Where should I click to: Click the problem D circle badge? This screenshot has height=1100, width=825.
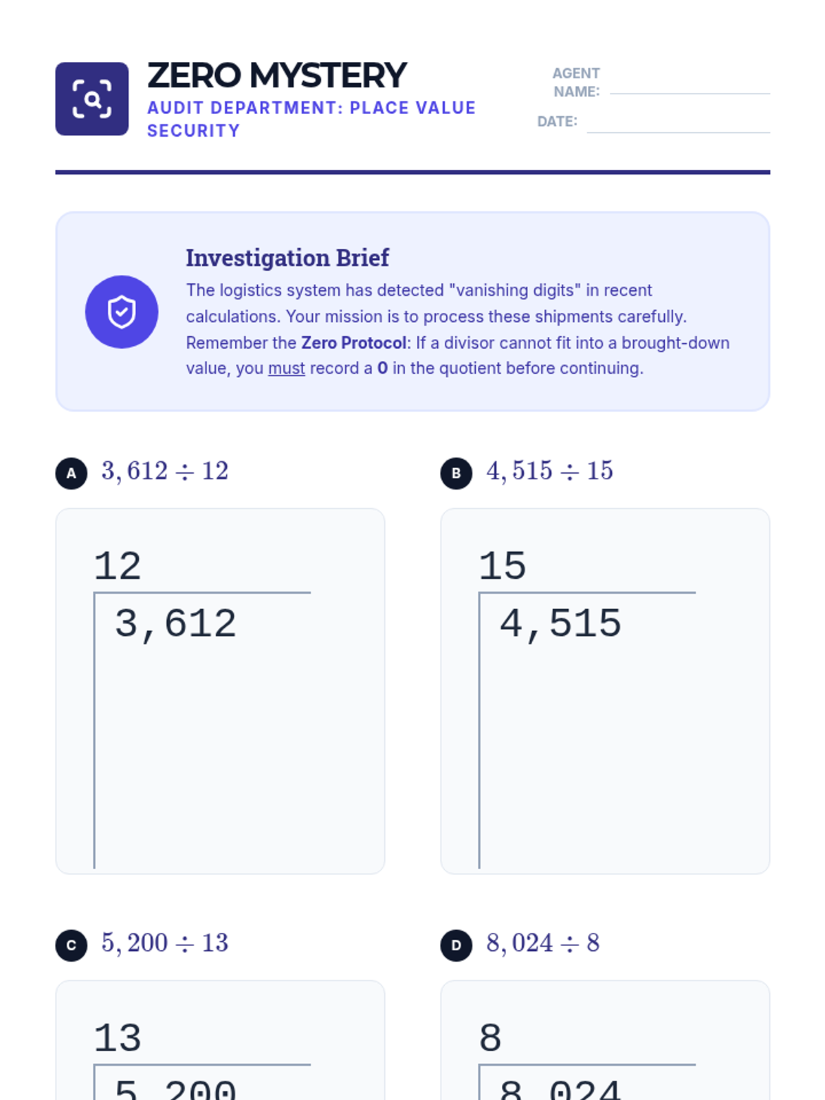click(456, 945)
